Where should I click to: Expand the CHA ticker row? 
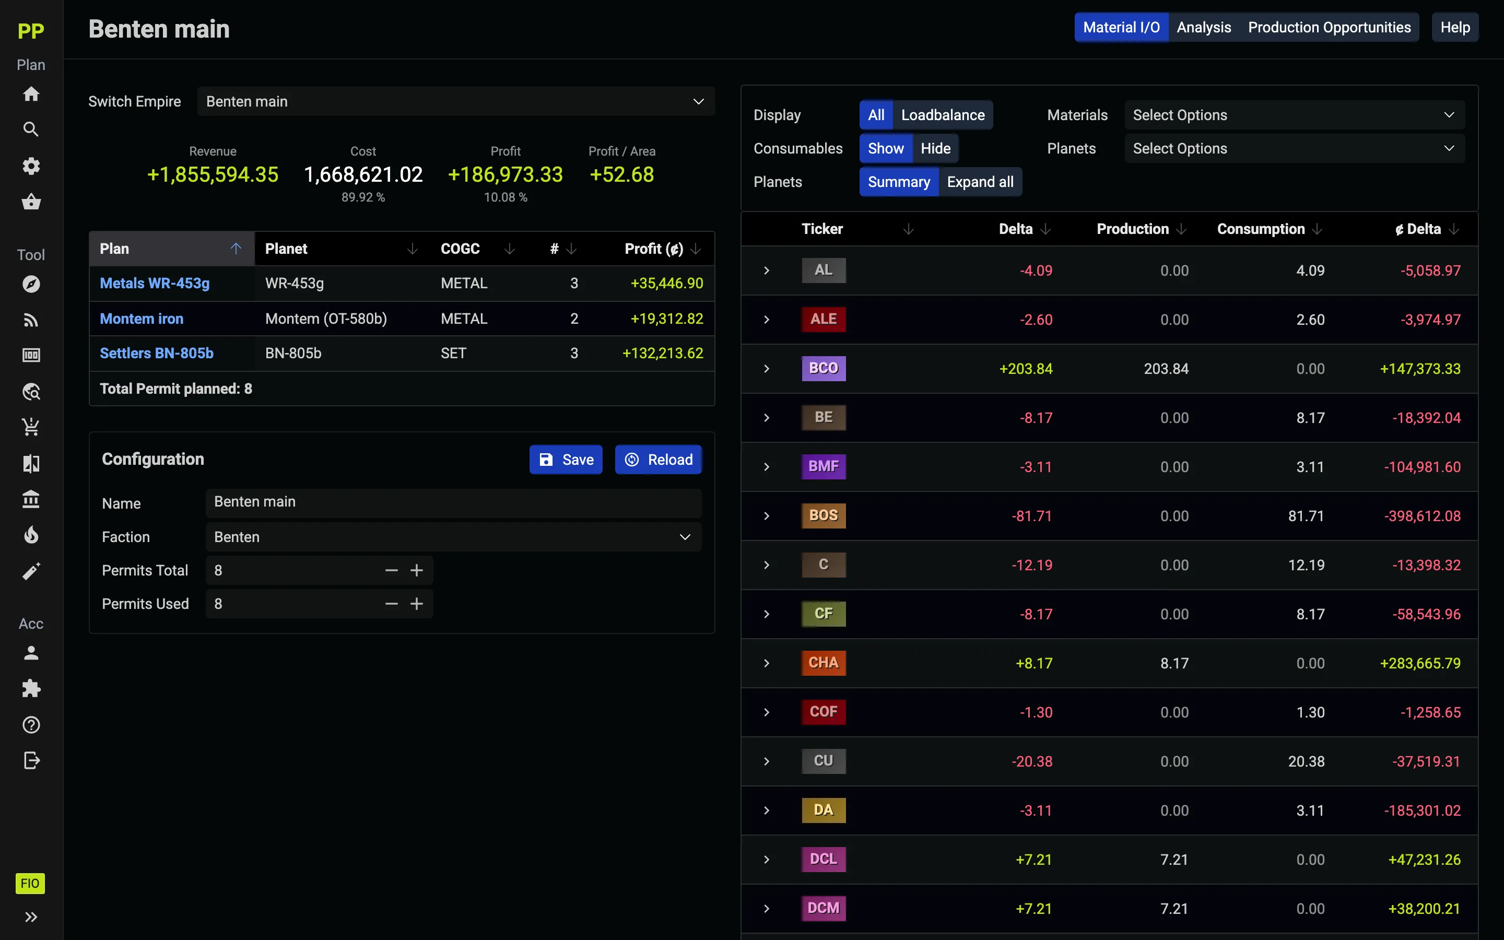click(x=767, y=663)
